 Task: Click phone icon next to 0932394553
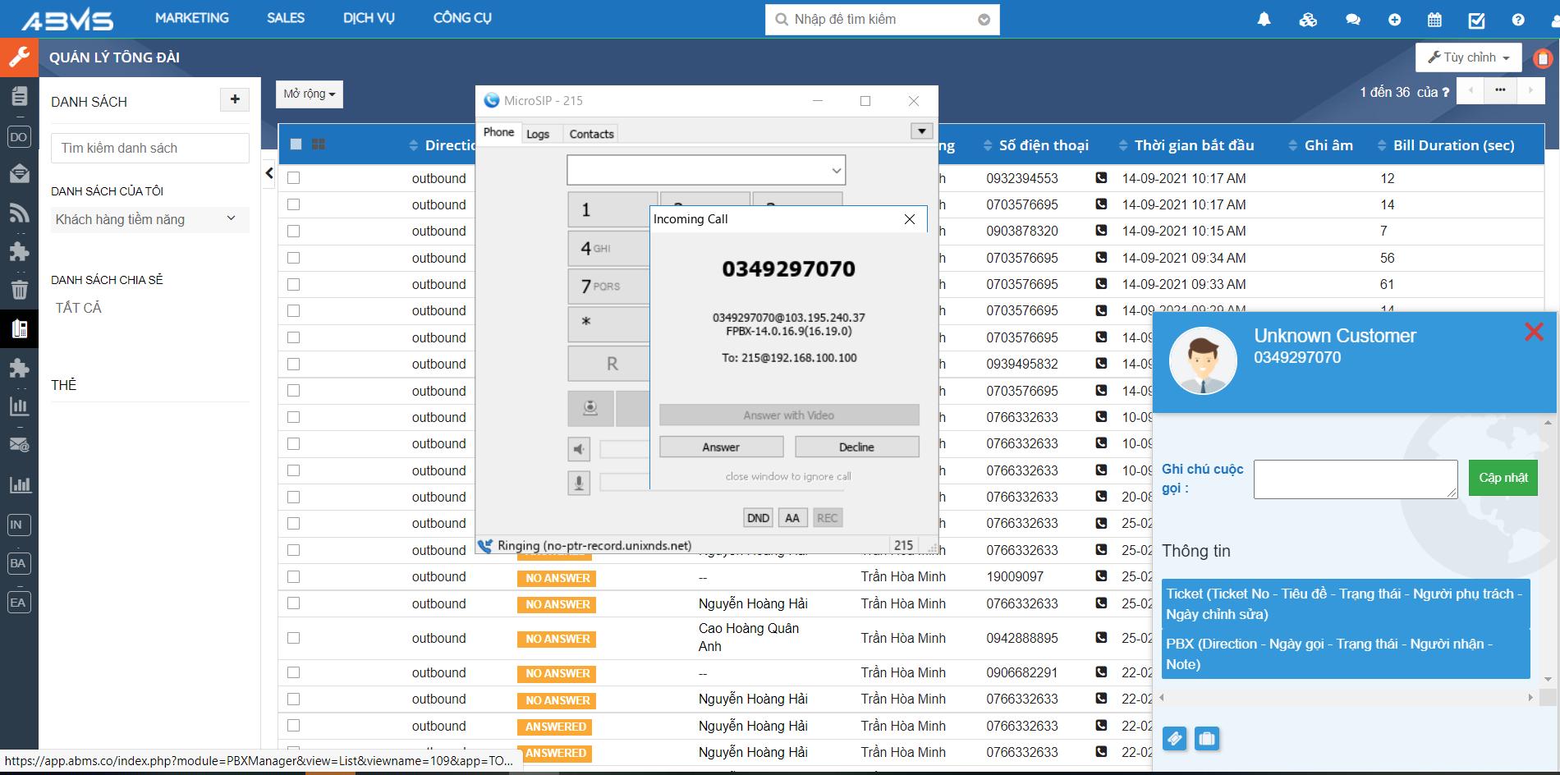1101,178
